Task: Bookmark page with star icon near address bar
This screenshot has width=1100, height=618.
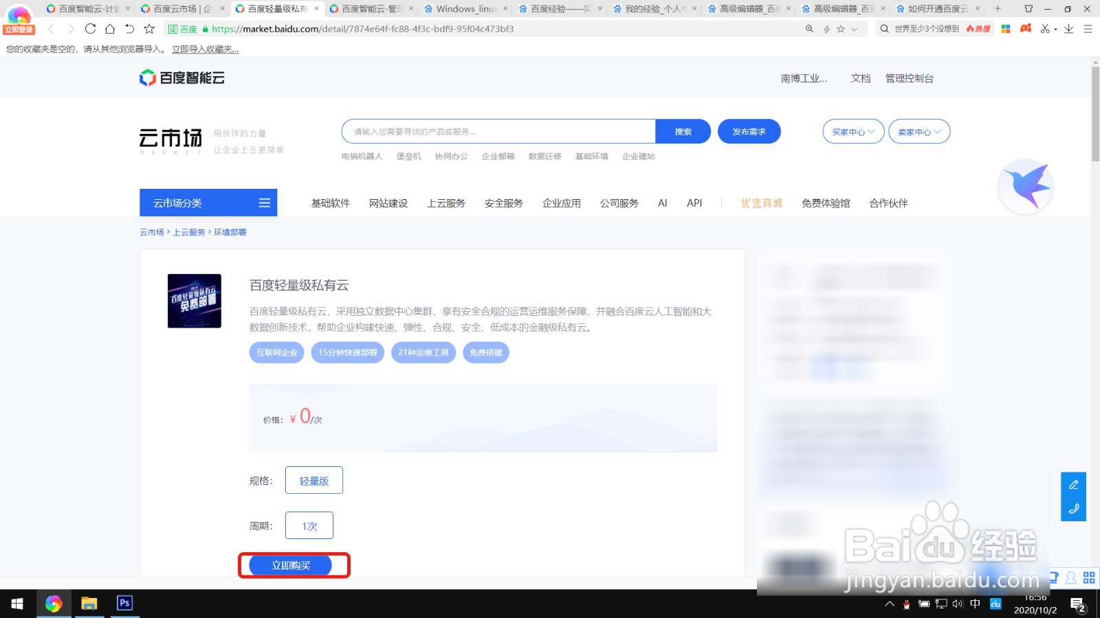Action: tap(149, 29)
